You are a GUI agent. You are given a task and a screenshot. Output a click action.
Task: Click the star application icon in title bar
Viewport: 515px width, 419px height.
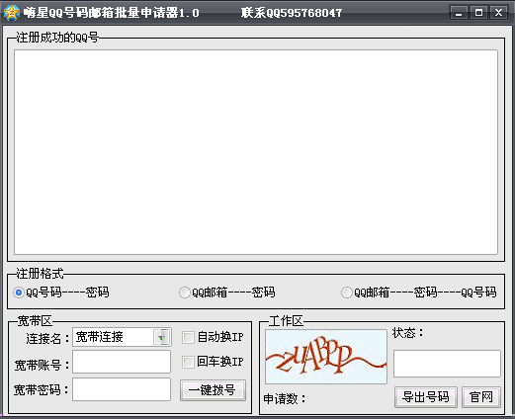(12, 13)
